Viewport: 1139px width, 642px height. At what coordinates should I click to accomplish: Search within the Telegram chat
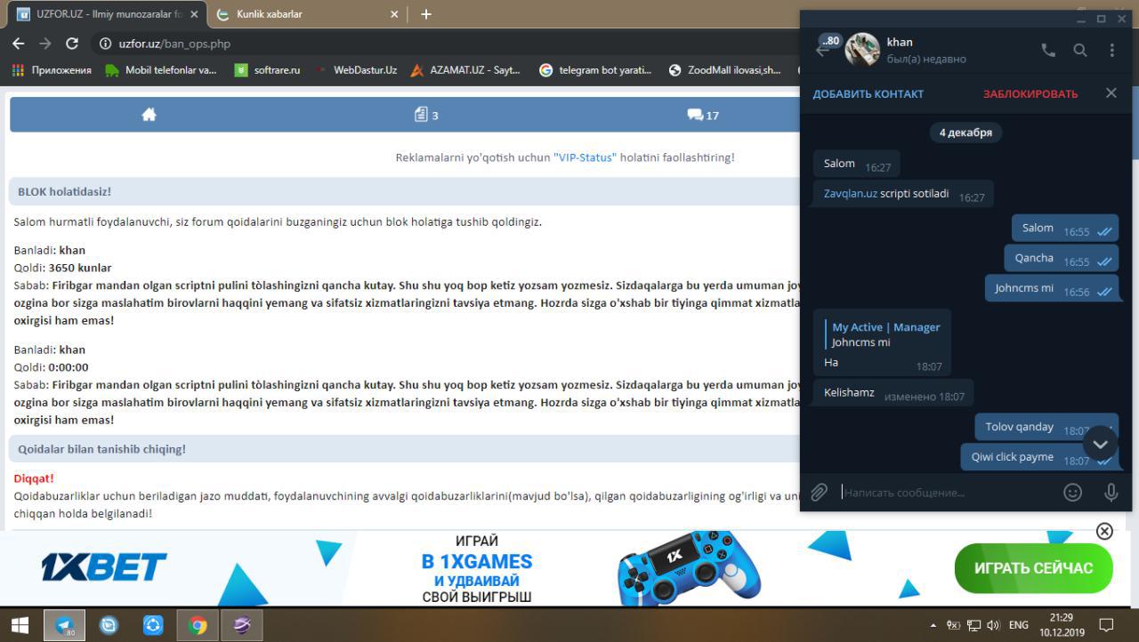pos(1079,51)
